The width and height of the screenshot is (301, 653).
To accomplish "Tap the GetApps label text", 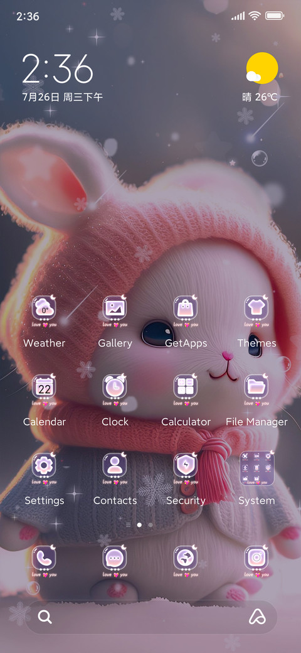I will [186, 343].
